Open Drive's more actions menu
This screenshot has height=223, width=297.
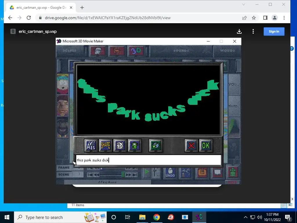[x=253, y=31]
